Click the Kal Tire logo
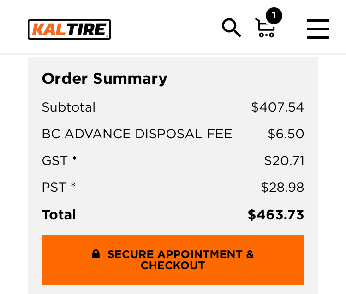The width and height of the screenshot is (346, 294). [x=69, y=29]
